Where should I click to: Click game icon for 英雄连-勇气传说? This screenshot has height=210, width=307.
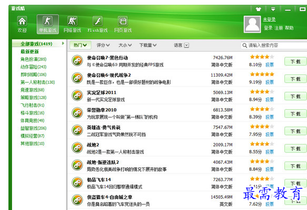(x=77, y=130)
